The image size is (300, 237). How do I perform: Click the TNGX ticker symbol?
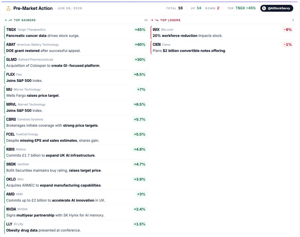point(11,29)
